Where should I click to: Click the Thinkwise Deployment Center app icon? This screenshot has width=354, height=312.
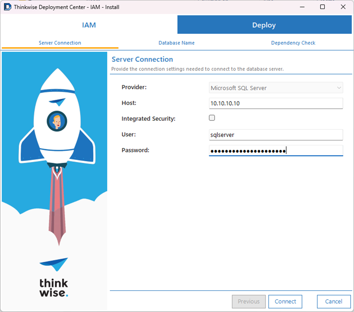click(x=7, y=7)
